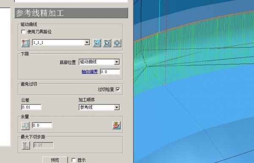Click the 加工顺序 label
Screen dimensions: 254x163
(x=87, y=100)
